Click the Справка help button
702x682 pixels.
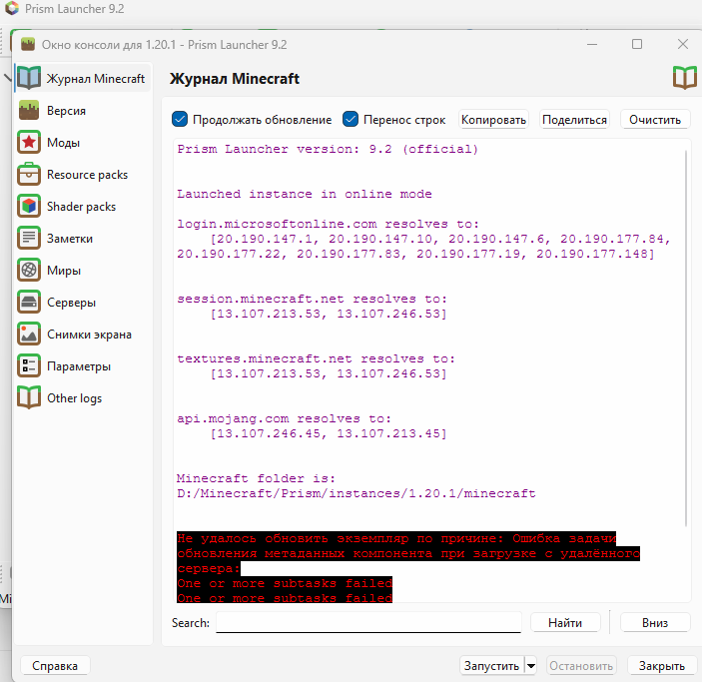55,666
